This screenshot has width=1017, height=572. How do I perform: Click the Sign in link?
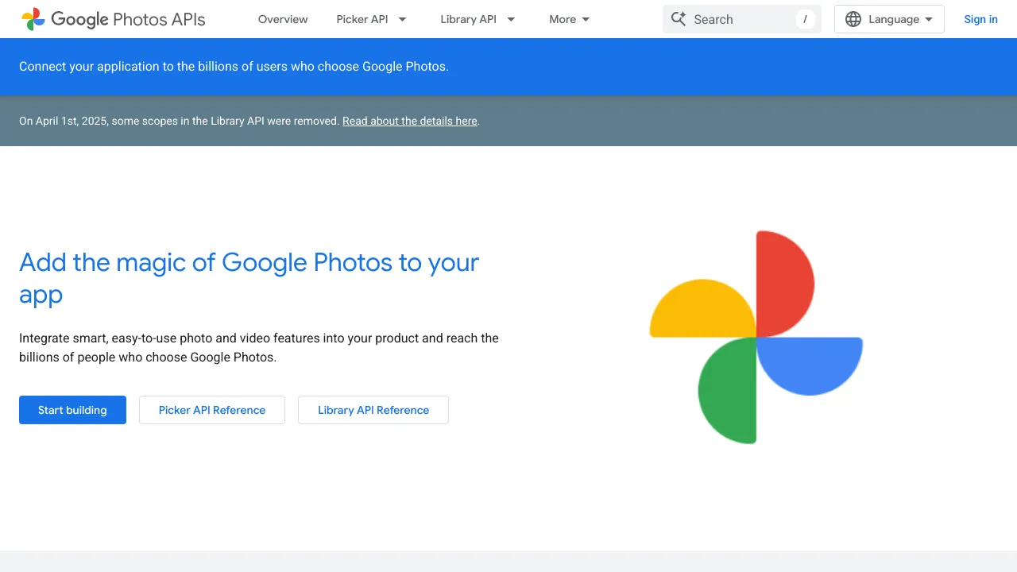coord(980,19)
